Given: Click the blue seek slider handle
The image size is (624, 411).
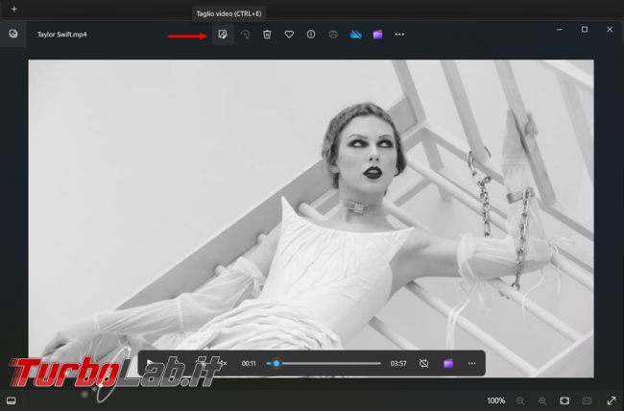Looking at the screenshot, I should coord(276,363).
